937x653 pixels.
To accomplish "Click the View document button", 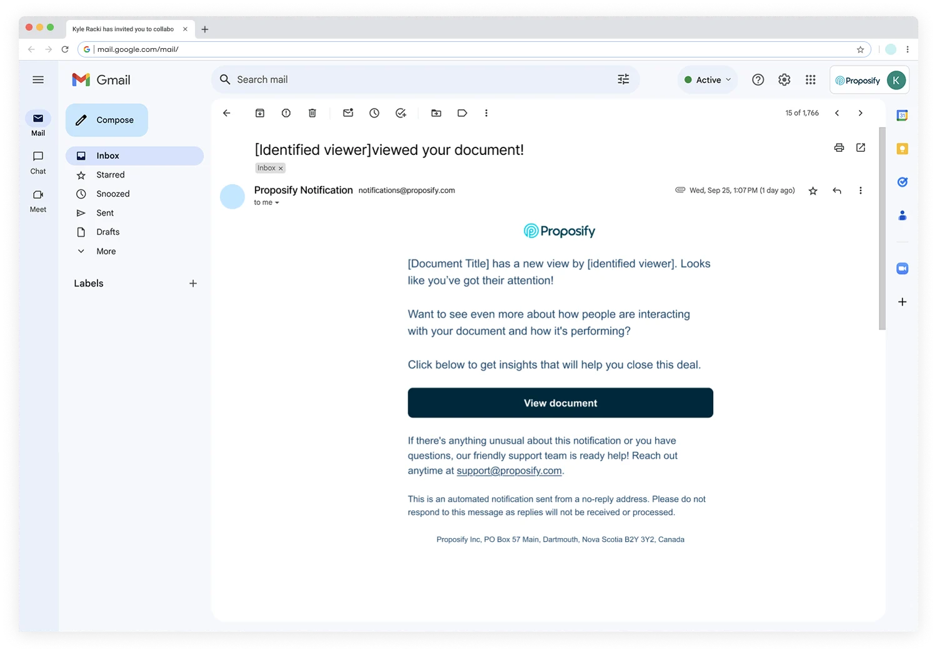I will point(560,403).
